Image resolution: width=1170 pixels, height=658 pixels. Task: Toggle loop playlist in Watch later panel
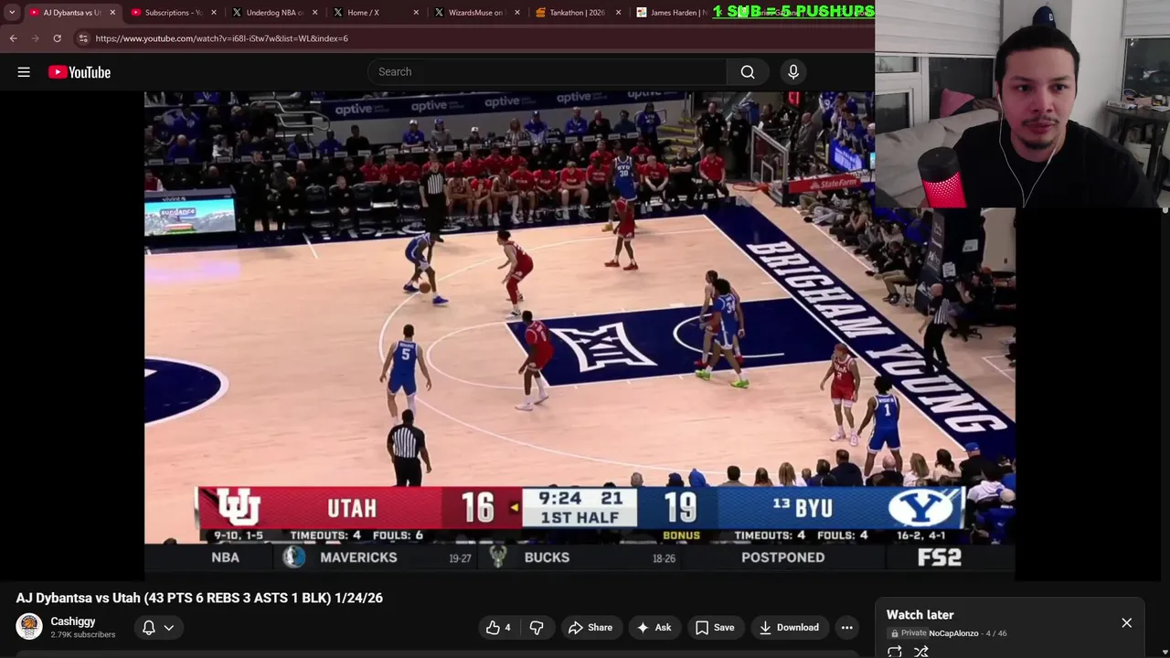pos(895,652)
